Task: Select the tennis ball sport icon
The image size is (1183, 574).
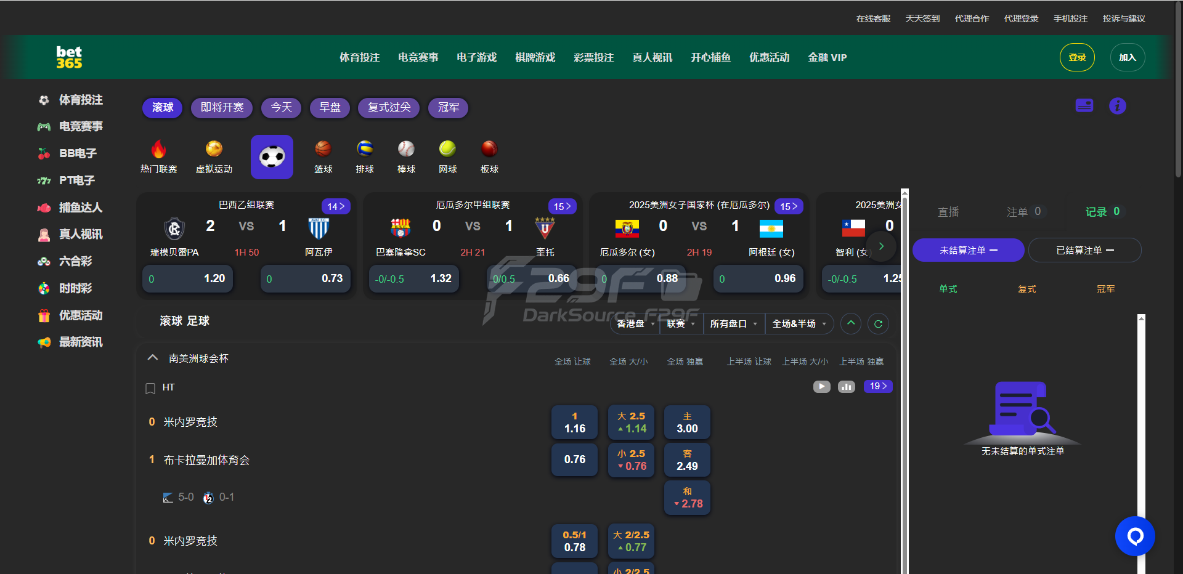Action: click(447, 149)
